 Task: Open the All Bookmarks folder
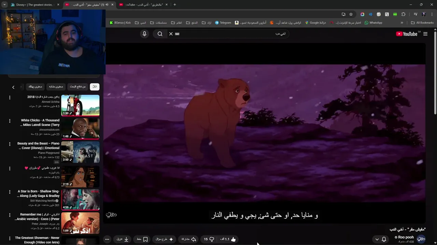422,23
